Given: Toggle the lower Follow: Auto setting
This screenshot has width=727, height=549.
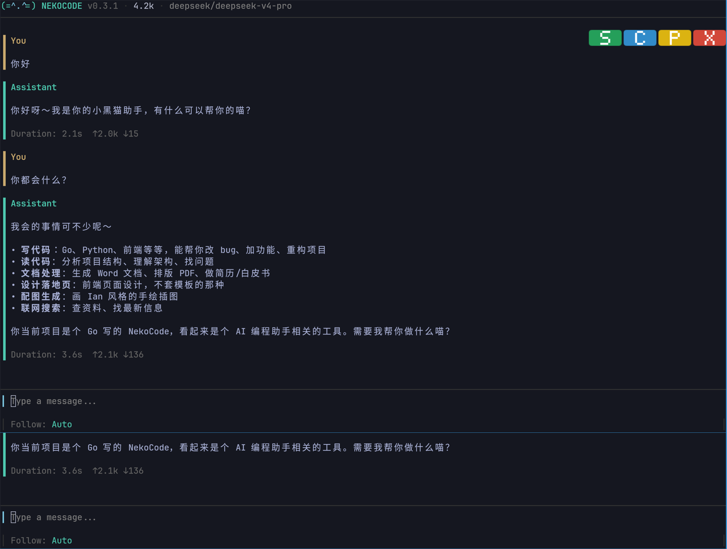Looking at the screenshot, I should pos(41,541).
